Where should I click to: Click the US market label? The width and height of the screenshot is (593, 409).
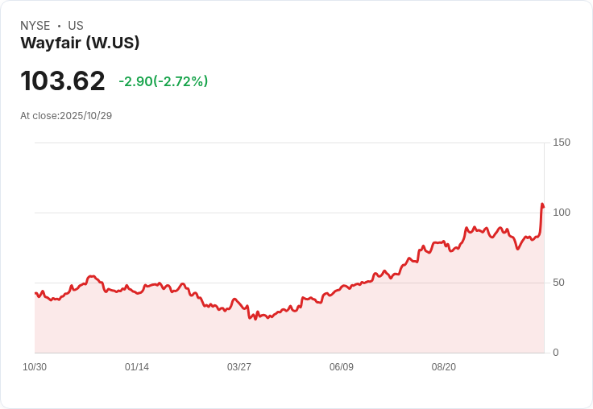[x=76, y=26]
